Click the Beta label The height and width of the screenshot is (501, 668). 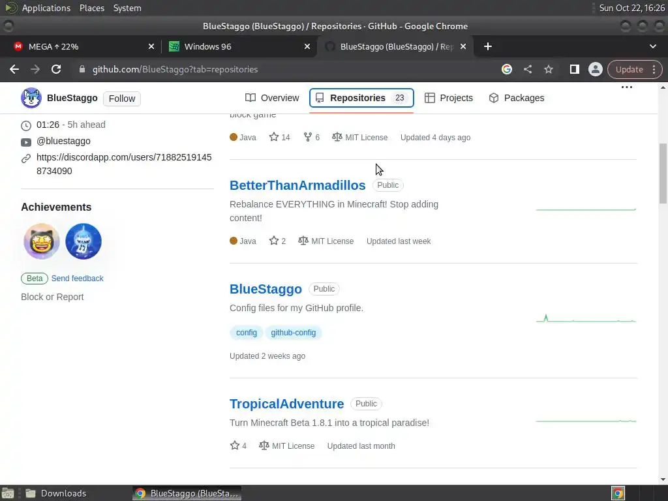coord(35,279)
